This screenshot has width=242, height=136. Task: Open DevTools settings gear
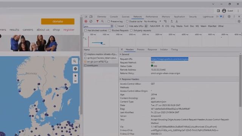pyautogui.click(x=229, y=17)
